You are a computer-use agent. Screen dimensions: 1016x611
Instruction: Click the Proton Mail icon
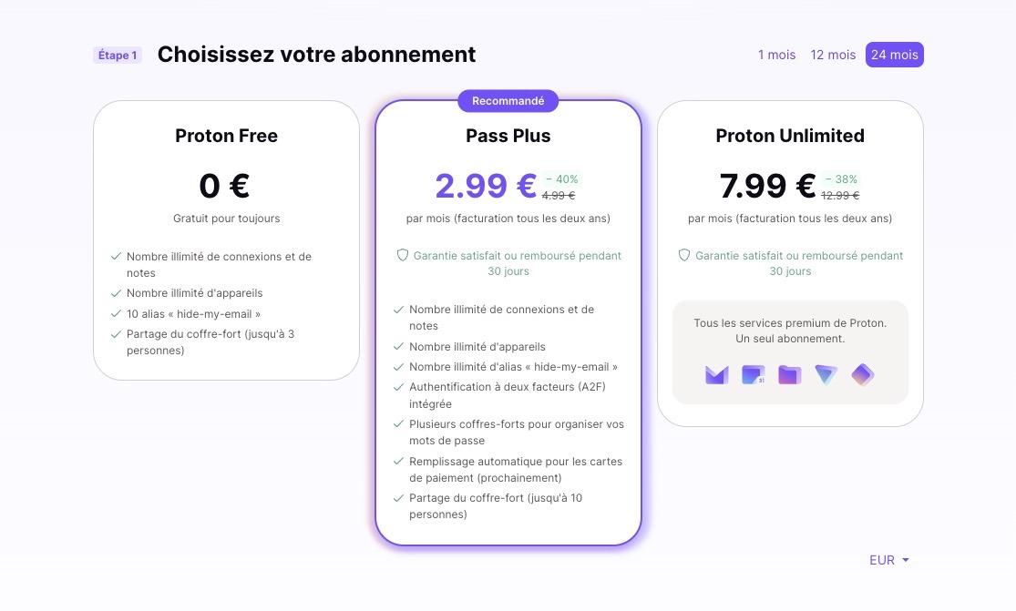pyautogui.click(x=716, y=375)
